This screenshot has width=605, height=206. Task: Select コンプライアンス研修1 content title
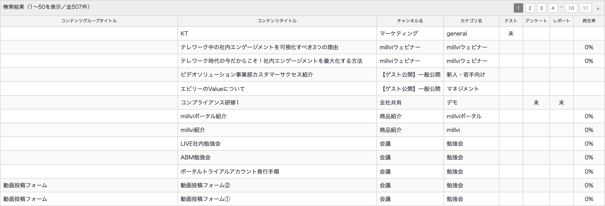point(210,102)
